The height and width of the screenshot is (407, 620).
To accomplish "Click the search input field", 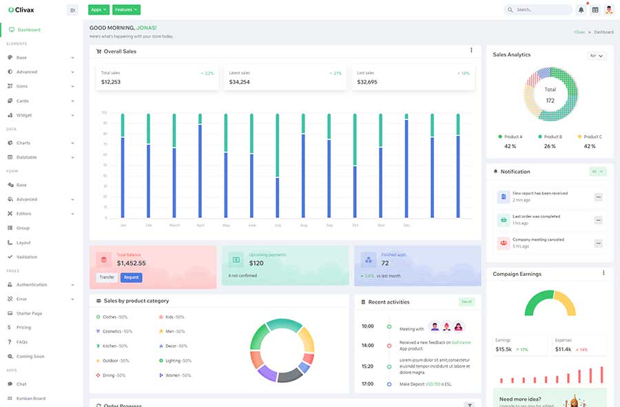I will coord(538,10).
